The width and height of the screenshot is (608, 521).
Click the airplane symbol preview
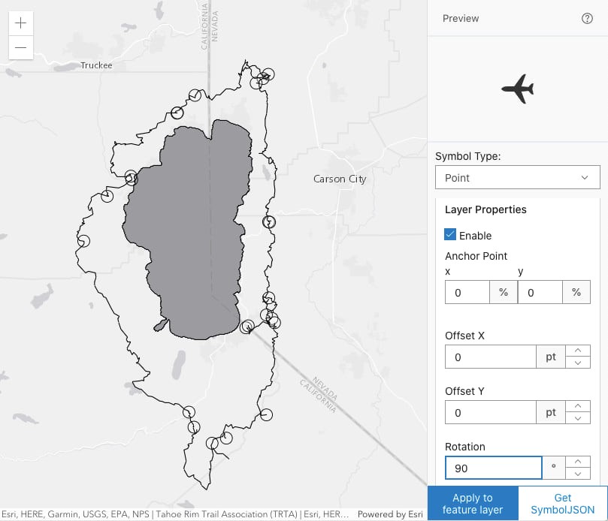tap(519, 89)
